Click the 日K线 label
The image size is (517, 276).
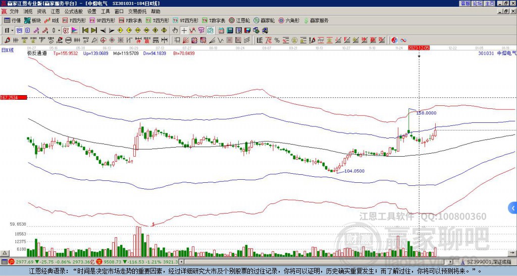tap(8, 50)
